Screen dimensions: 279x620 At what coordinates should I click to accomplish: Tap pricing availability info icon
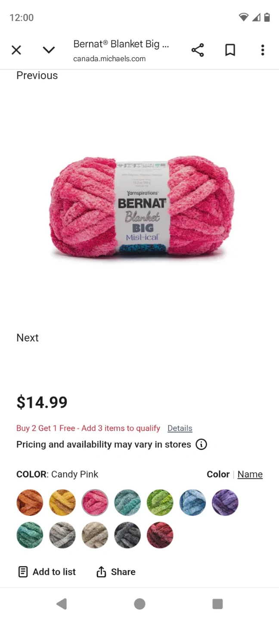(x=201, y=444)
